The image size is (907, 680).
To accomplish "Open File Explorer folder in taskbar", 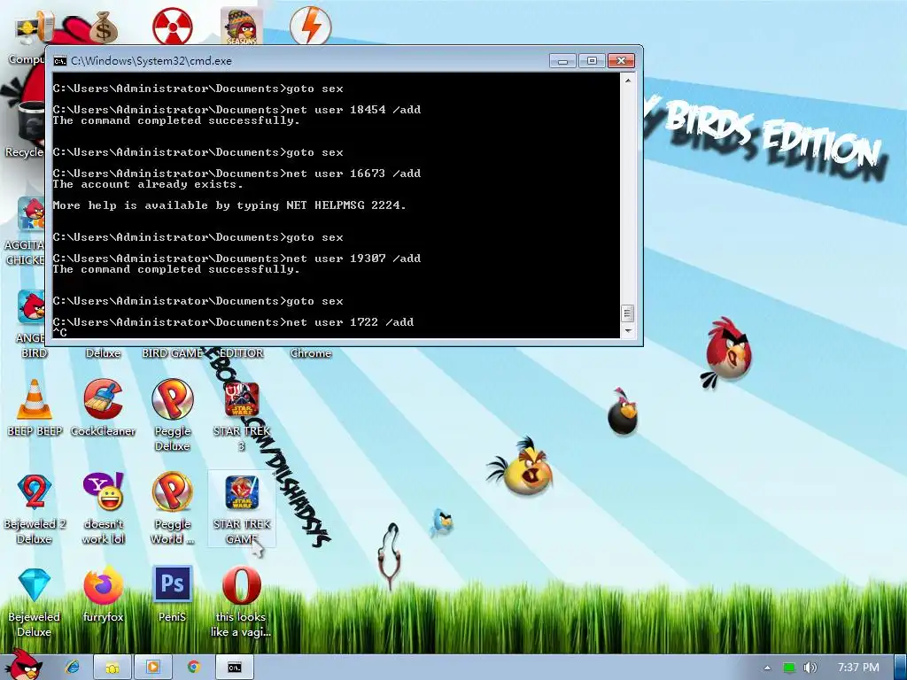I will [x=112, y=668].
